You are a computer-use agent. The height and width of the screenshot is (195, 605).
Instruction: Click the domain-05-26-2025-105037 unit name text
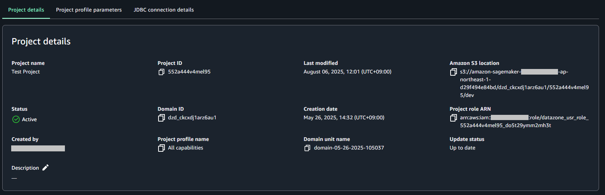(349, 148)
